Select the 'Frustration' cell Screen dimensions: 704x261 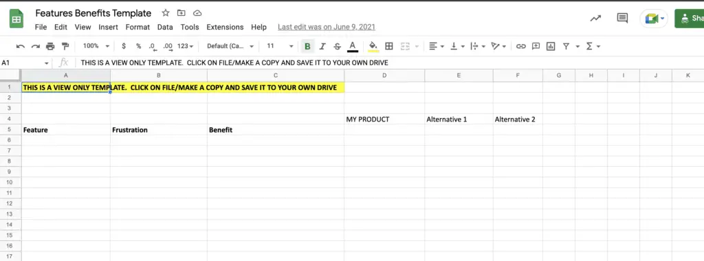(159, 130)
